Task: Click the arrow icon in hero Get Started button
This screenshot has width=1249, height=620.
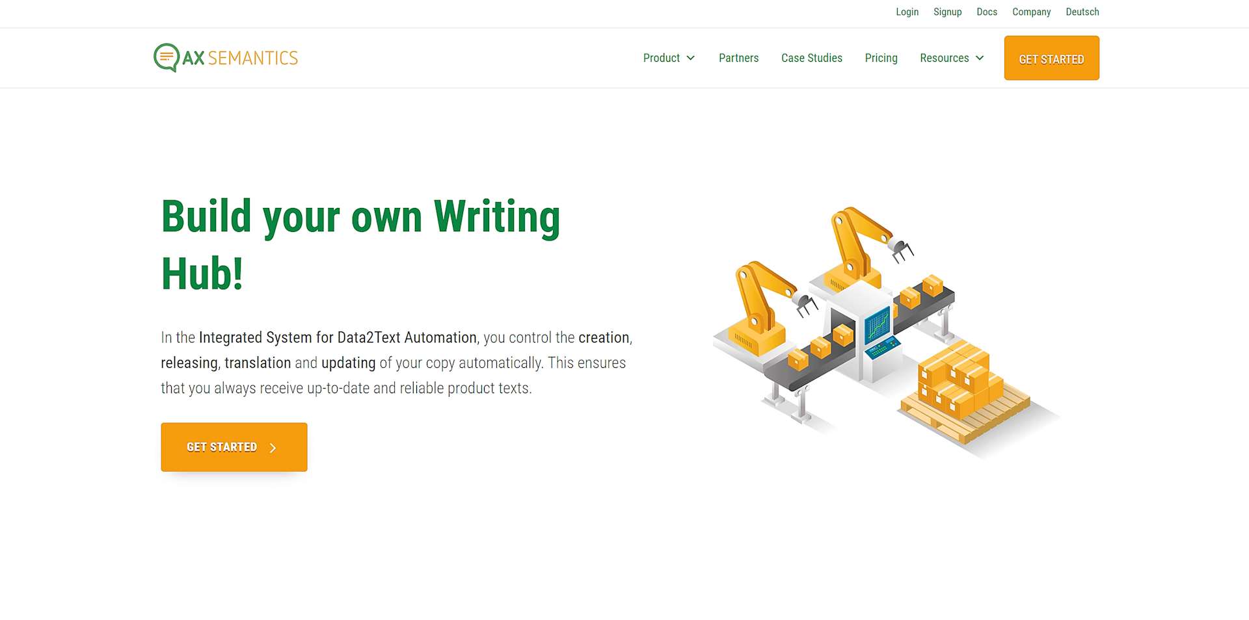Action: pos(273,448)
